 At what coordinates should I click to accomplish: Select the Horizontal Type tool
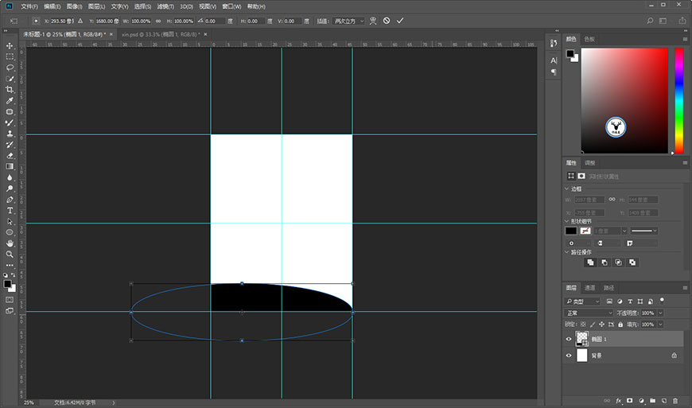(x=10, y=211)
